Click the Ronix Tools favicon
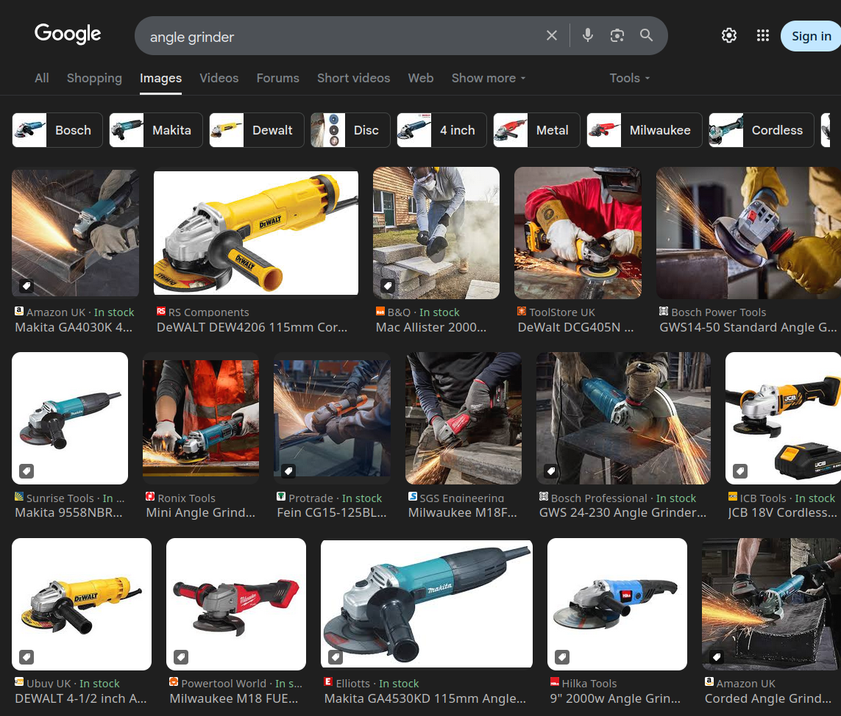Image resolution: width=841 pixels, height=716 pixels. pyautogui.click(x=150, y=497)
